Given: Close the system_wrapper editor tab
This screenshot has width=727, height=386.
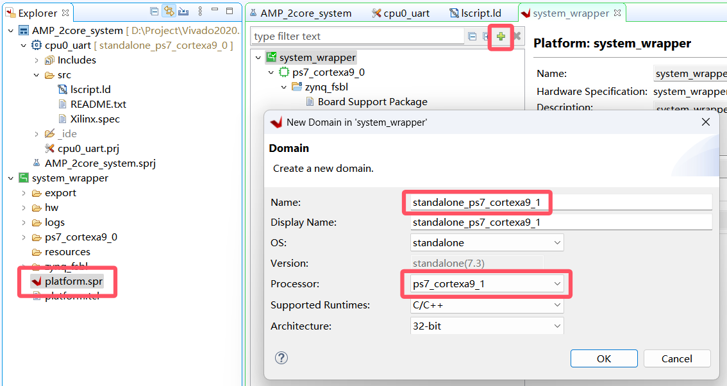Looking at the screenshot, I should (617, 13).
